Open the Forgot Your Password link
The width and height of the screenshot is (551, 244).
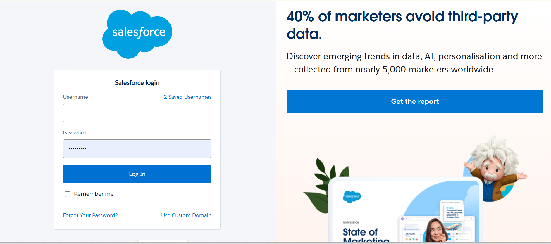(90, 215)
